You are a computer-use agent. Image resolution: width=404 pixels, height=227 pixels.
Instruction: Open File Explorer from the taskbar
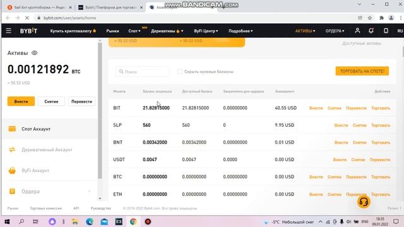(x=75, y=221)
